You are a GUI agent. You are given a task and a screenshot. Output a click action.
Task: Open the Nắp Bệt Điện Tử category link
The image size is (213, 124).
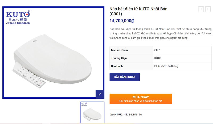pyautogui.click(x=133, y=114)
